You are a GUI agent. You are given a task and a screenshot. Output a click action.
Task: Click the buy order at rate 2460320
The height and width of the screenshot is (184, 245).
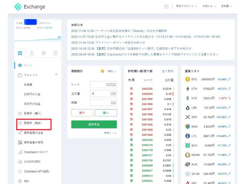[151, 140]
